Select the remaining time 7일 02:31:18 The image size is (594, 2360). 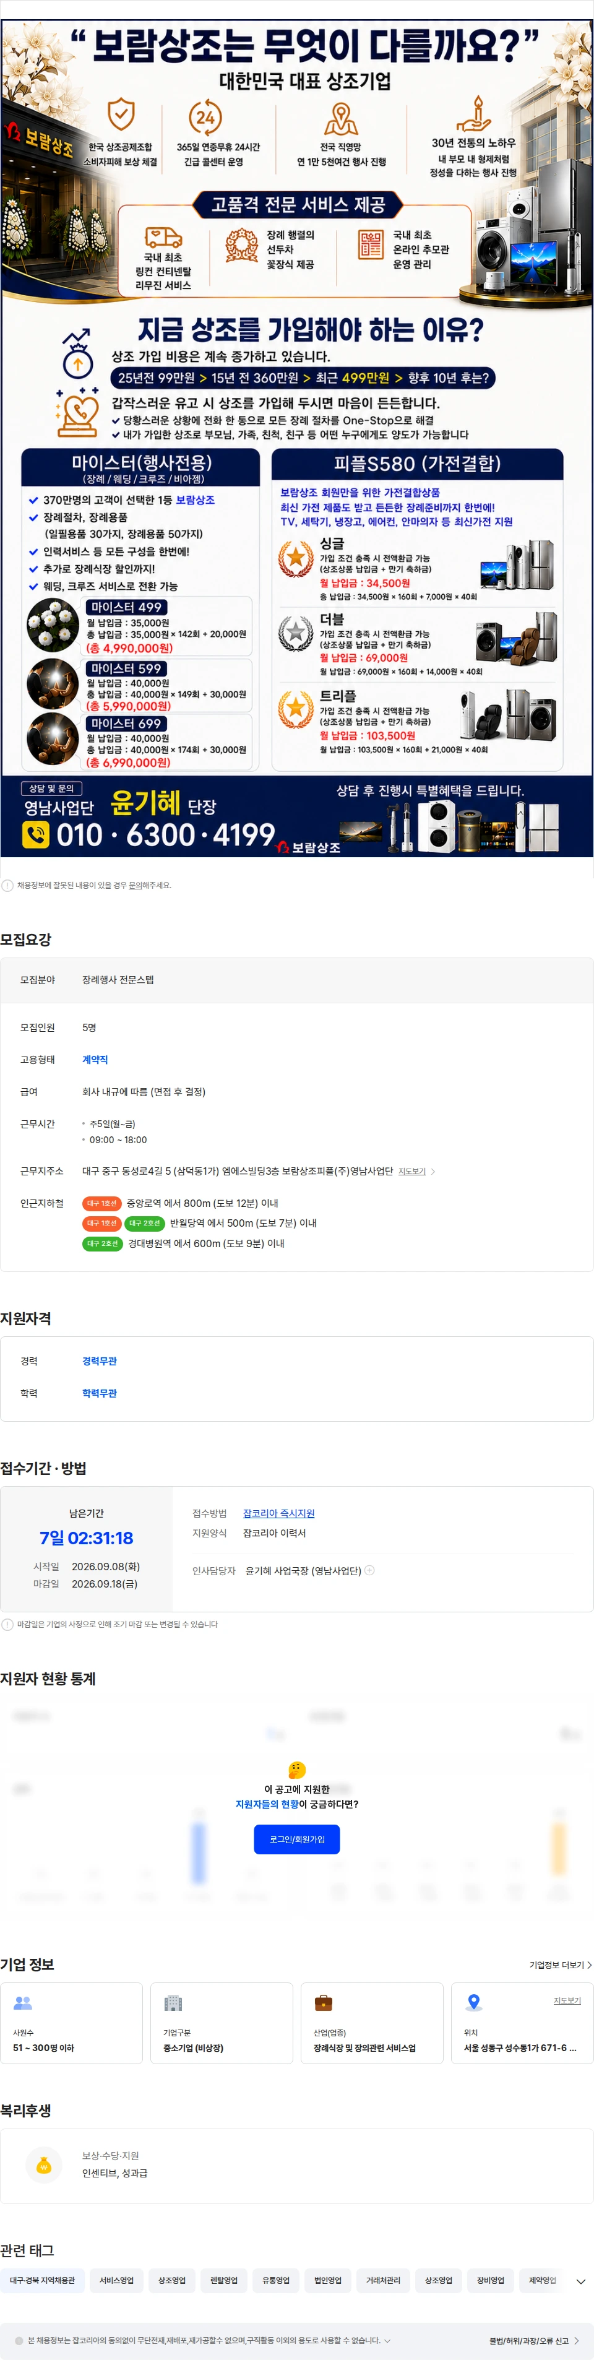[86, 1538]
